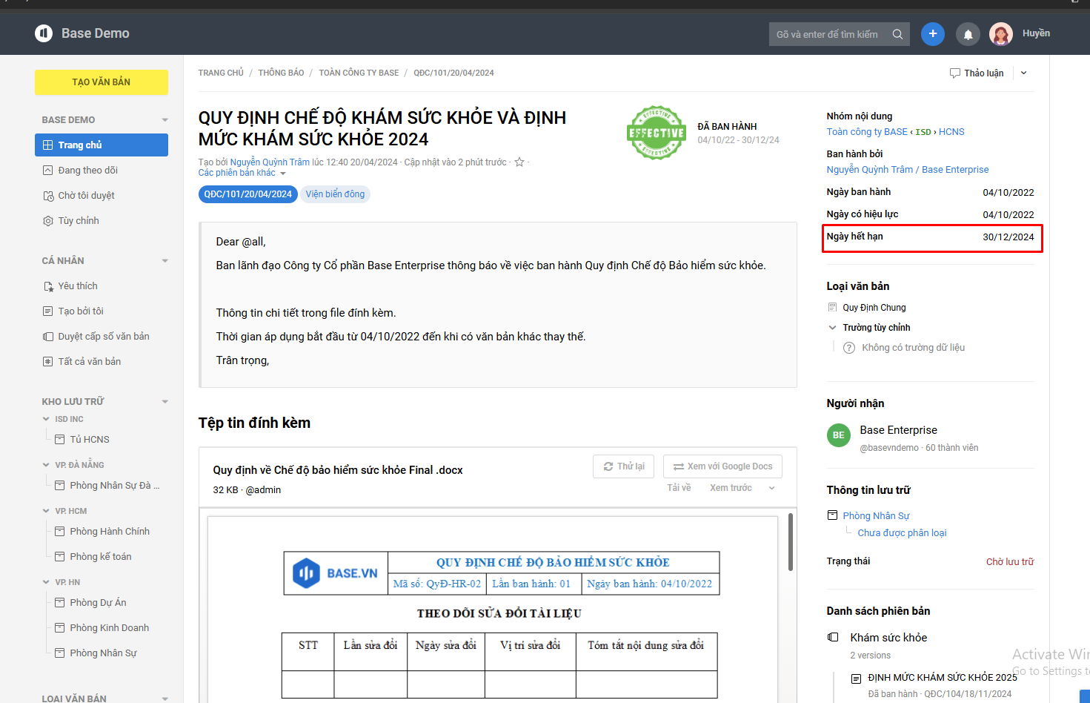The width and height of the screenshot is (1090, 703).
Task: Click the document preview scrollbar
Action: pyautogui.click(x=790, y=542)
